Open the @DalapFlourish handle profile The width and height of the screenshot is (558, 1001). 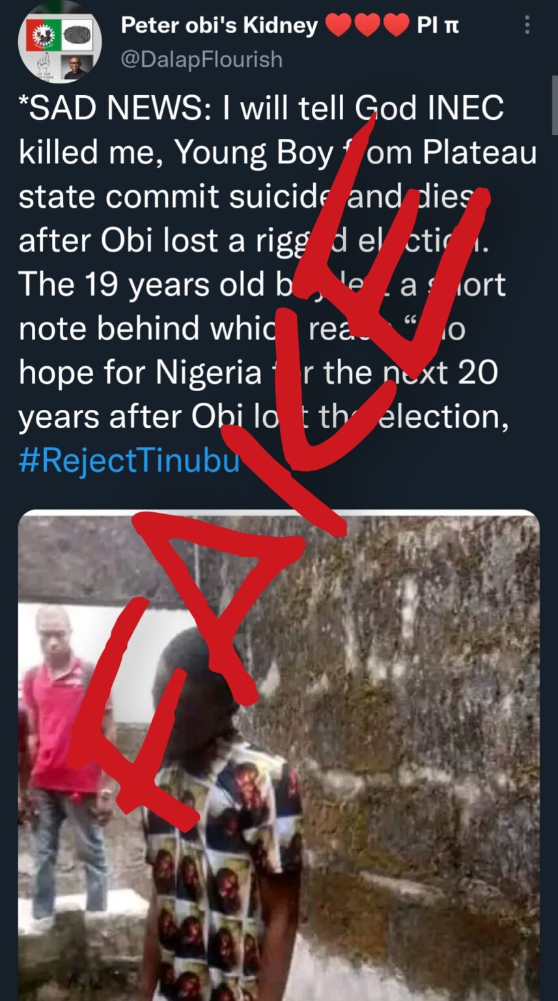[202, 59]
